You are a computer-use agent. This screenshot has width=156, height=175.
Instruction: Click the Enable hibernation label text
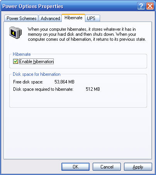36,62
